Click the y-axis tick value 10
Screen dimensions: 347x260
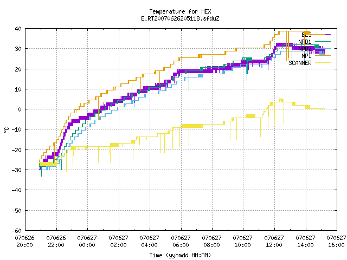pyautogui.click(x=18, y=89)
